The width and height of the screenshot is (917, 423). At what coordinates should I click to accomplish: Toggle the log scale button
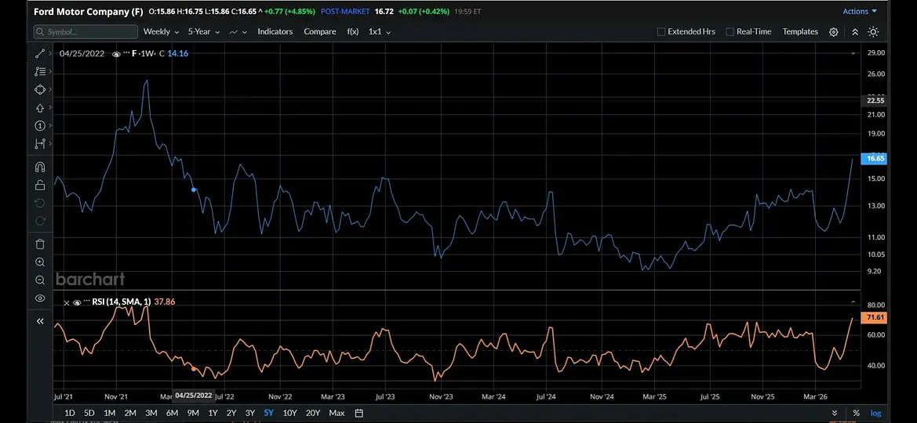(x=875, y=413)
